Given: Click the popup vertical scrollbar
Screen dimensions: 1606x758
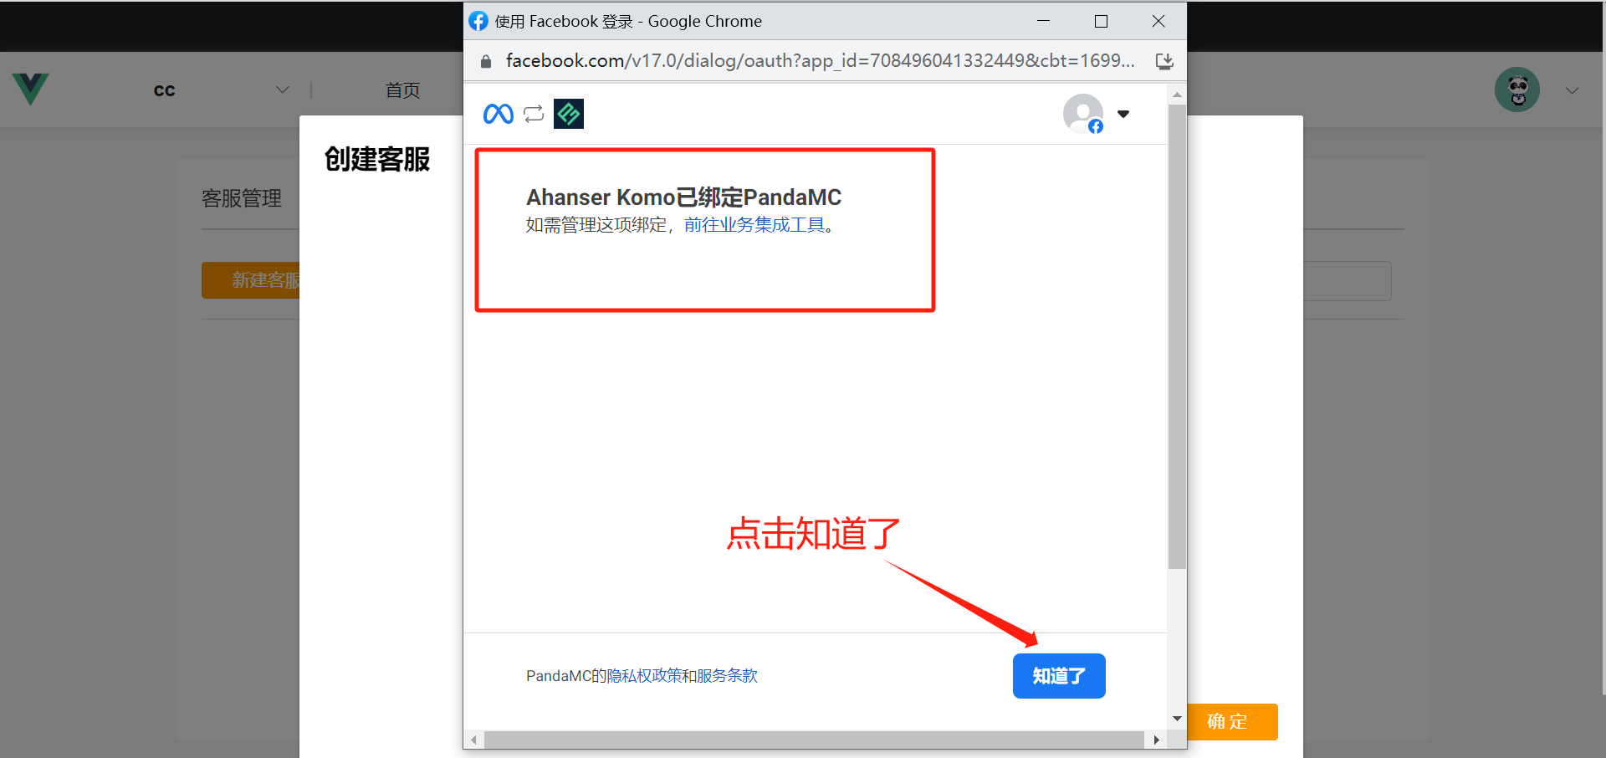Looking at the screenshot, I should click(x=1177, y=335).
